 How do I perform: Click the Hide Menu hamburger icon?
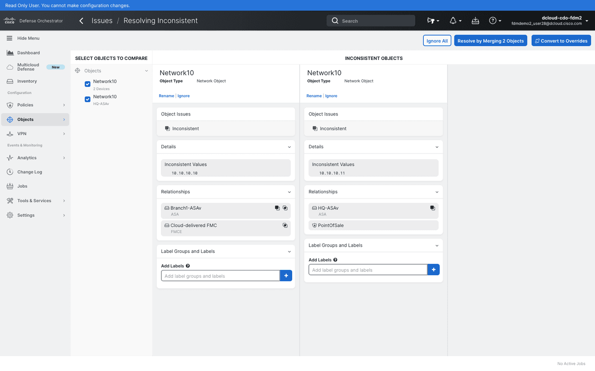click(x=9, y=38)
